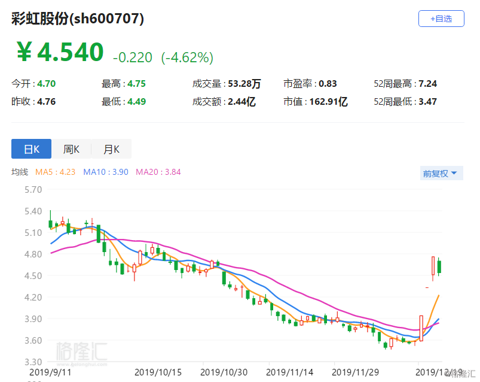The image size is (480, 382).
Task: Click the 3.30 price axis label
Action: coord(33,362)
